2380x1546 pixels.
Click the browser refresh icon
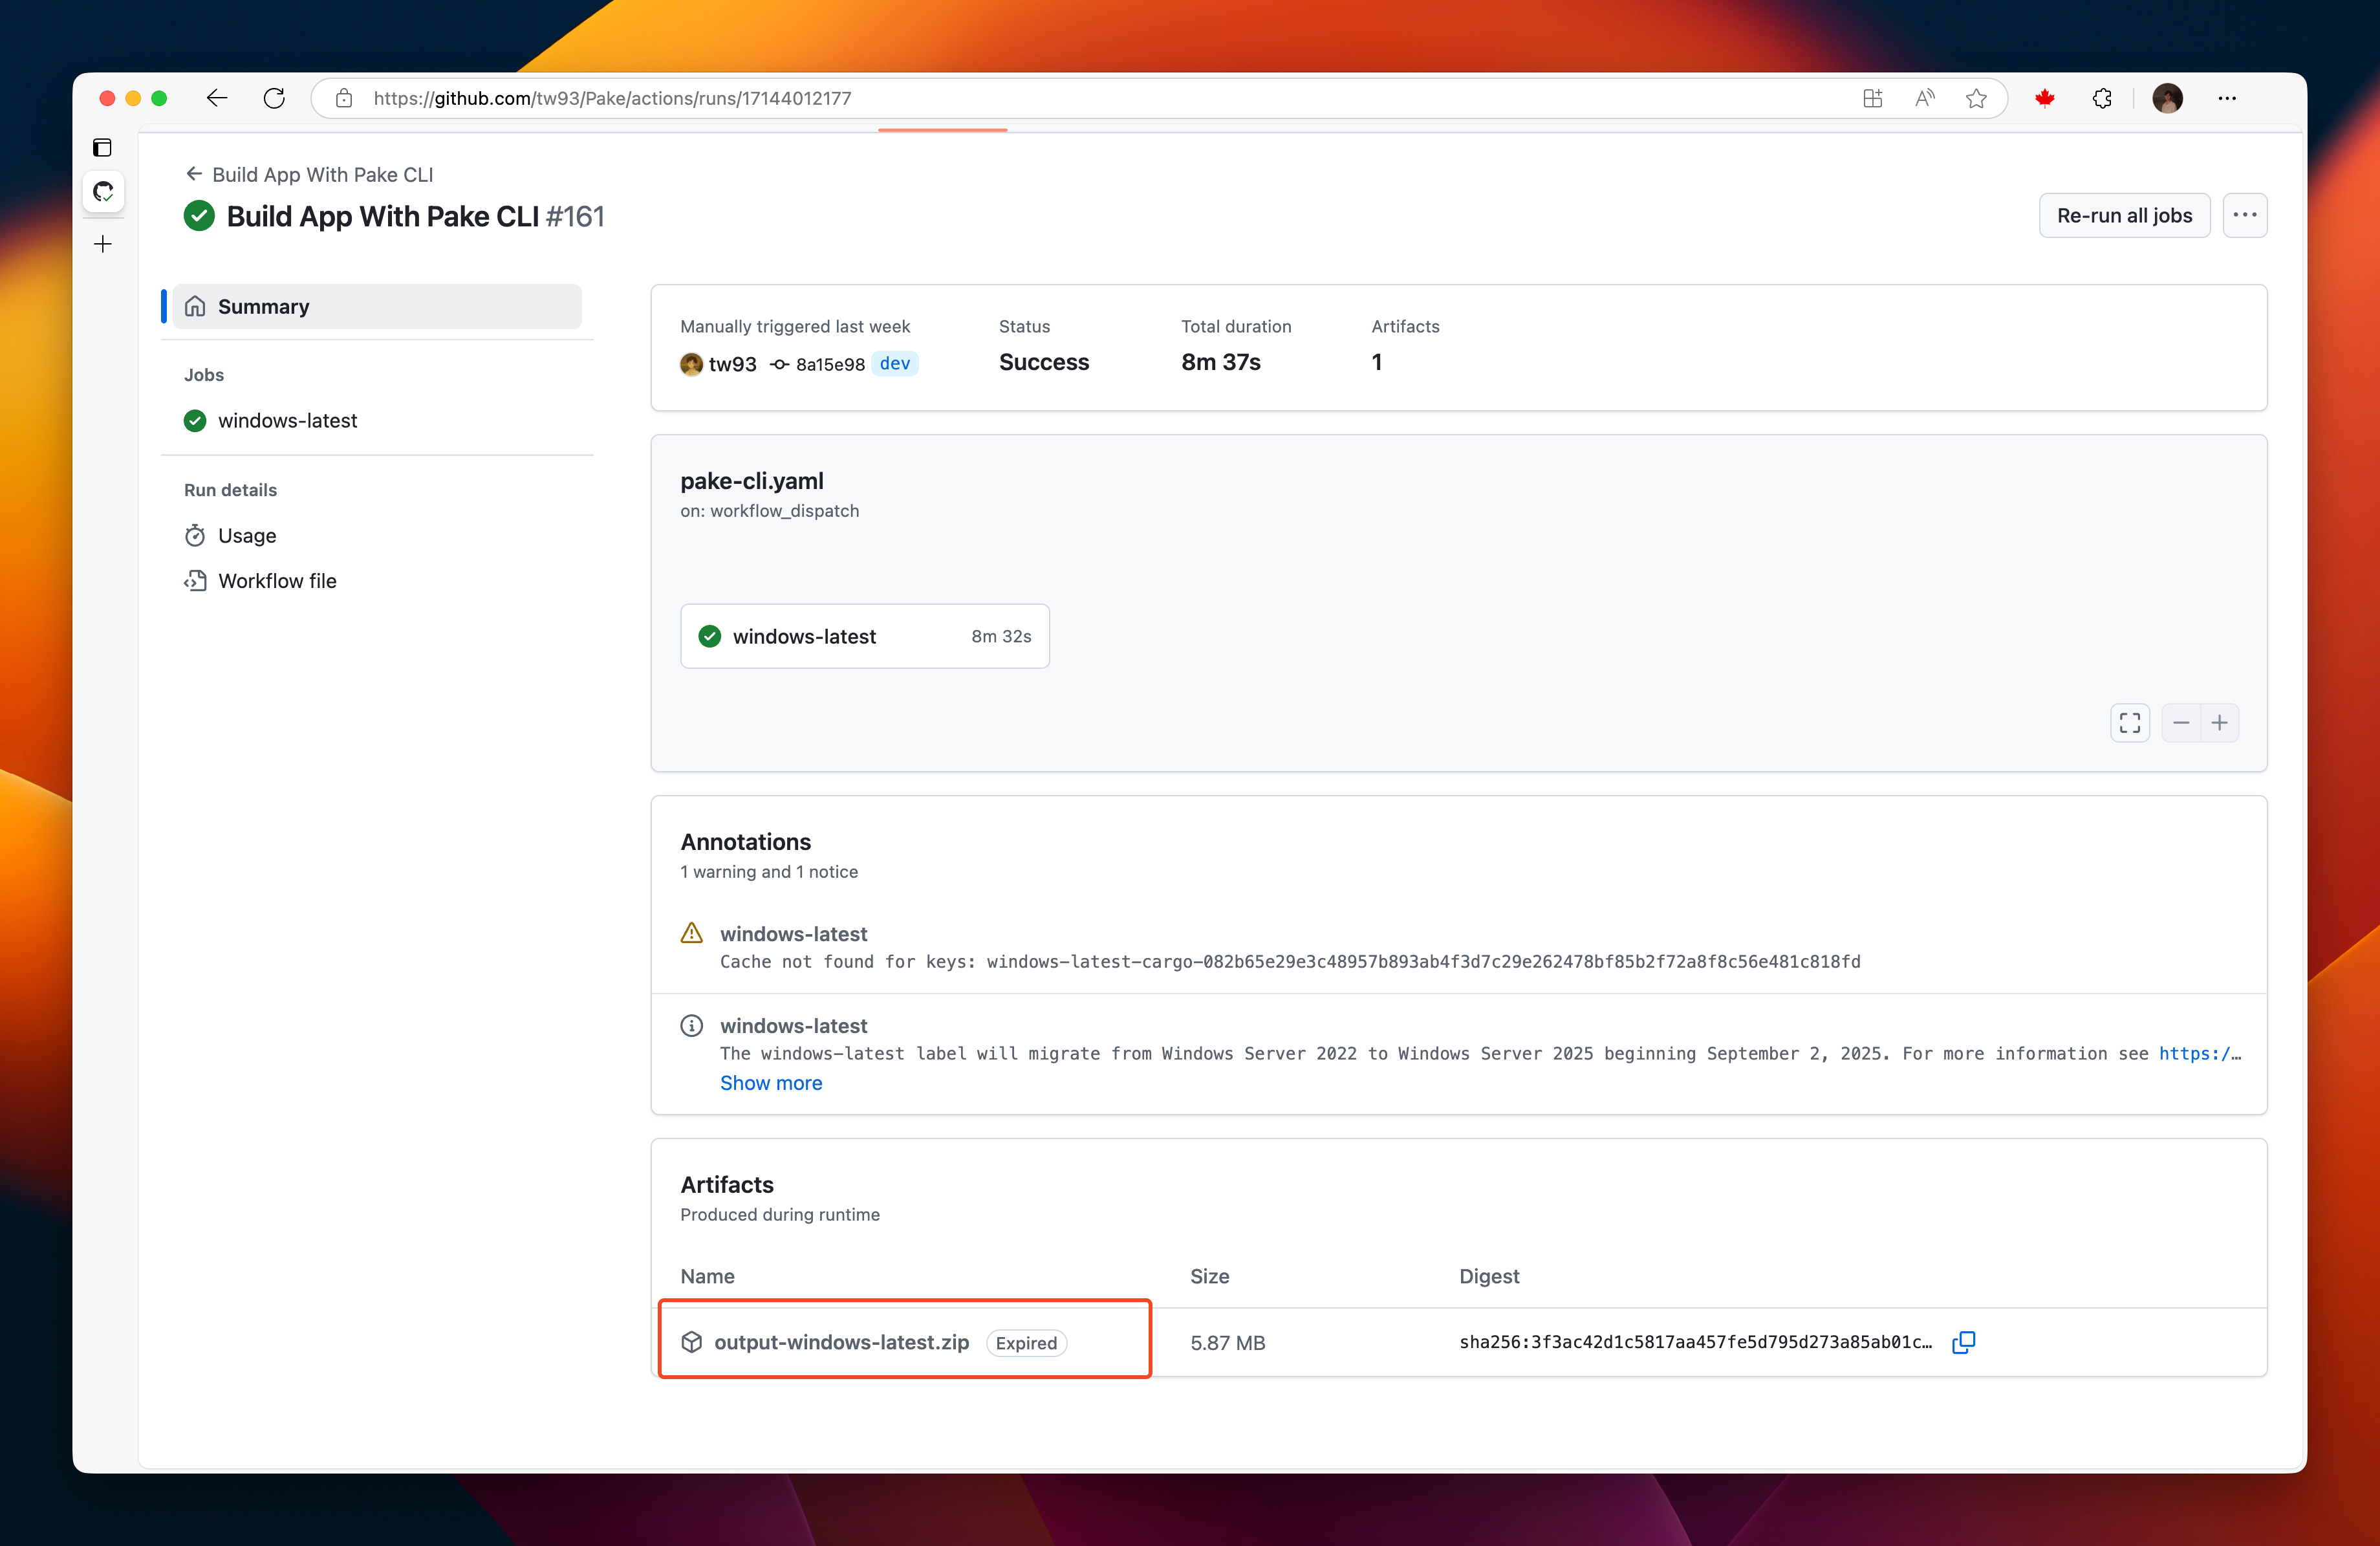point(274,98)
